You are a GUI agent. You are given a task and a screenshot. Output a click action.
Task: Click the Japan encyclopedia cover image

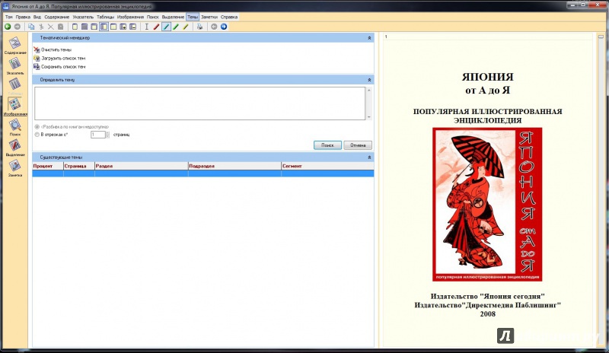click(487, 204)
